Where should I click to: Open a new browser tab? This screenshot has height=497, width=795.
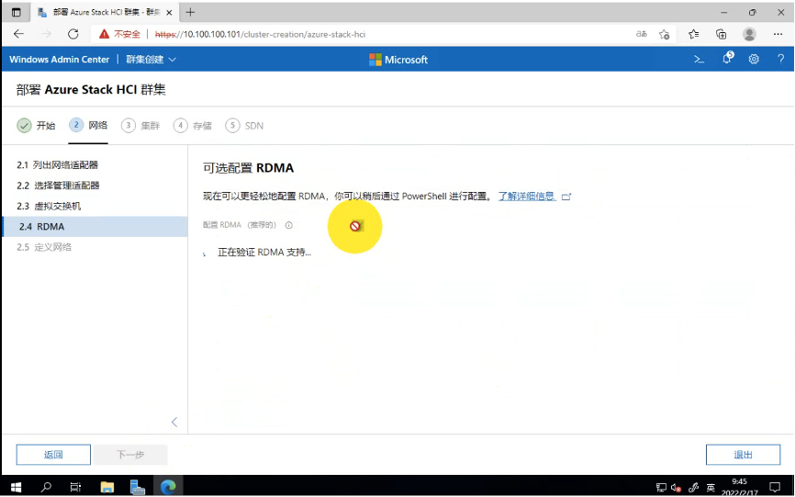190,12
